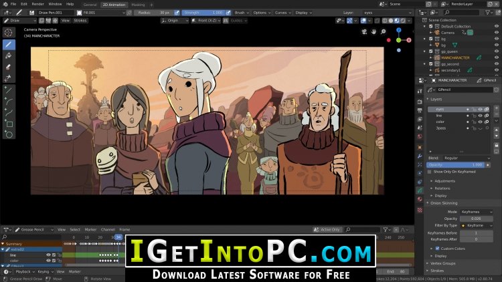Click the Blender logo icon
This screenshot has width=502, height=282.
5,4
